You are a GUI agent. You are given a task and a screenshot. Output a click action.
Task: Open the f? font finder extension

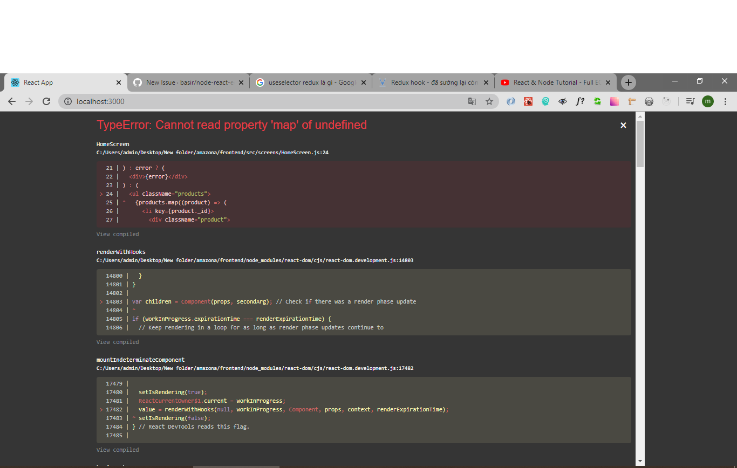[580, 101]
